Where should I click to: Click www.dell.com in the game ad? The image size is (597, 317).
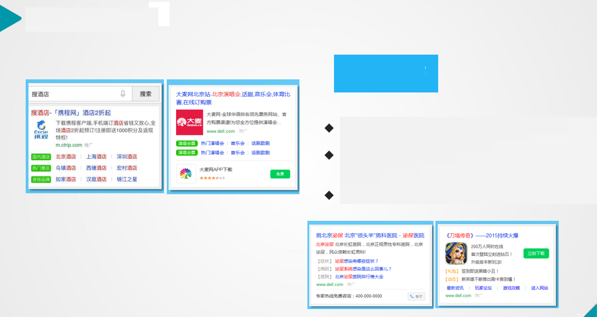click(458, 296)
